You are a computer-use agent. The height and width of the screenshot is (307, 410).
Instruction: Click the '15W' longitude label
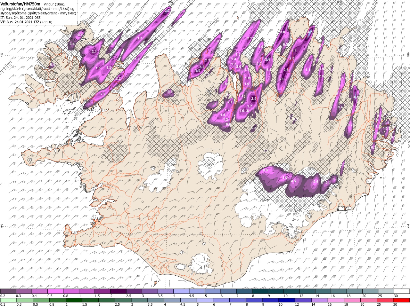(x=340, y=1)
